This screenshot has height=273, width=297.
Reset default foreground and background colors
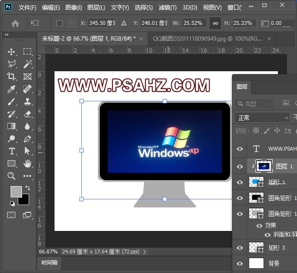12,204
